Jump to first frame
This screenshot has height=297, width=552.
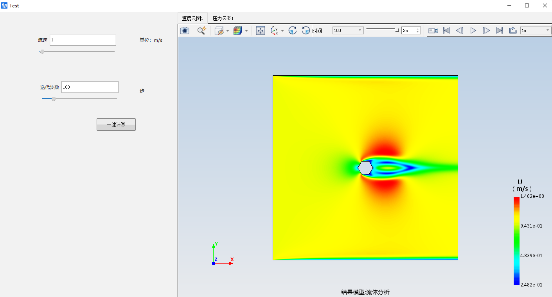pyautogui.click(x=446, y=30)
